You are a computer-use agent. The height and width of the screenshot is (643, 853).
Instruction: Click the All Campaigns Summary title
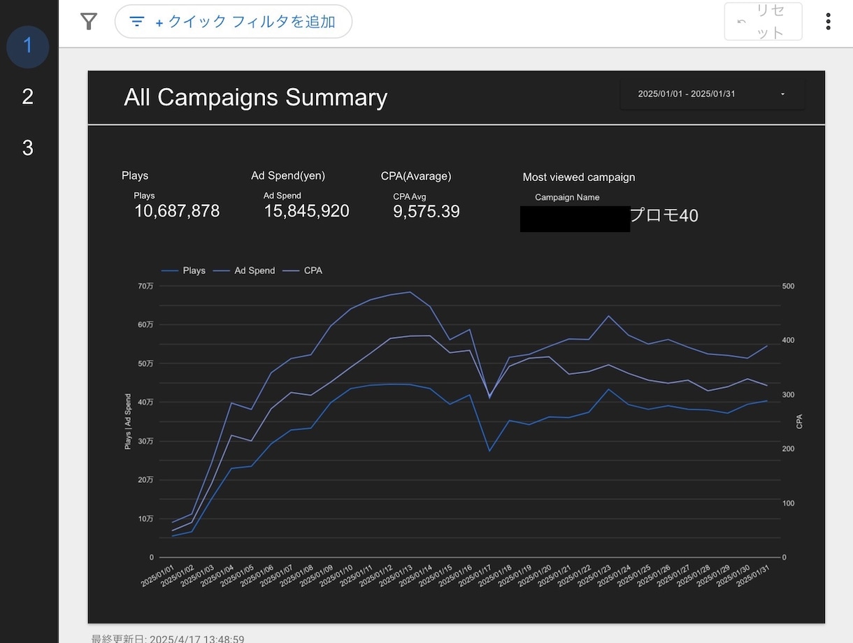(256, 97)
